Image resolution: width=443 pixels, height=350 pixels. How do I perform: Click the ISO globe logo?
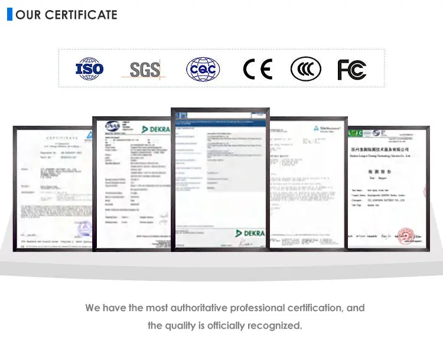90,68
